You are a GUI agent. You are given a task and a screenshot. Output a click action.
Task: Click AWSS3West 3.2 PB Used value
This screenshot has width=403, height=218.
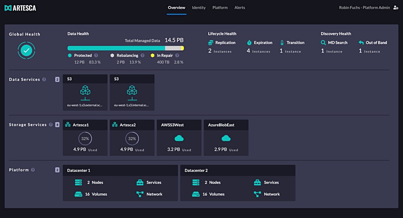[x=179, y=149]
